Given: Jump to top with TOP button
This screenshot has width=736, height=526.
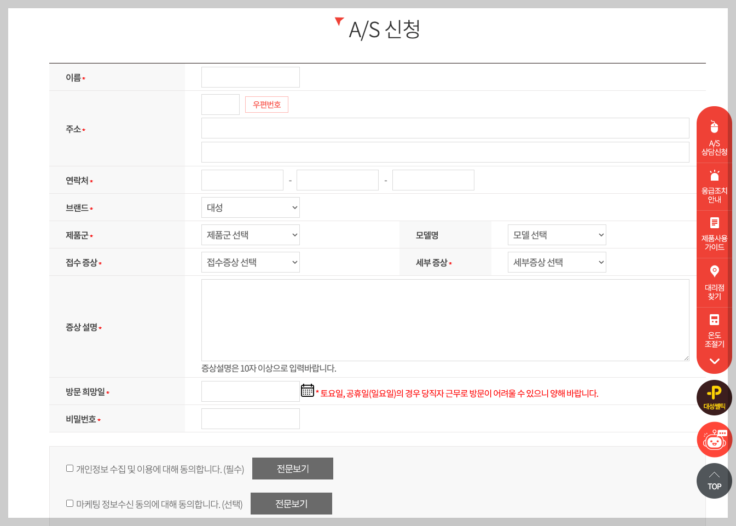Looking at the screenshot, I should 714,481.
